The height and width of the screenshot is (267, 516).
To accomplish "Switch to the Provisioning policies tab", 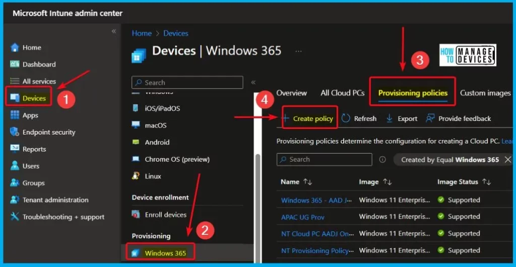I will (x=413, y=93).
